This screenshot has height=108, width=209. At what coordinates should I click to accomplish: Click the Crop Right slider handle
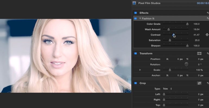(x=164, y=100)
